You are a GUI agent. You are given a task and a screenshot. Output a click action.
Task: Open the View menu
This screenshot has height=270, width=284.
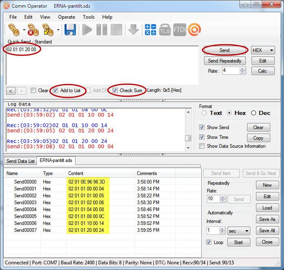[x=45, y=17]
